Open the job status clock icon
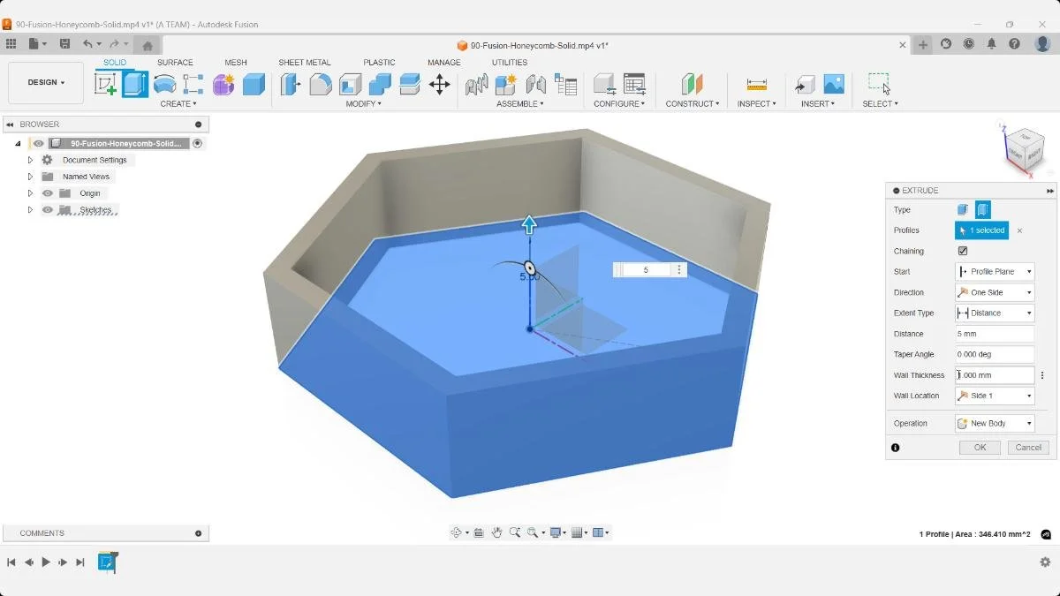The image size is (1060, 596). click(969, 43)
